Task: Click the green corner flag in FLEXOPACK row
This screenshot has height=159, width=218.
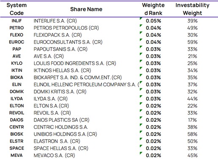Action: tap(141, 33)
